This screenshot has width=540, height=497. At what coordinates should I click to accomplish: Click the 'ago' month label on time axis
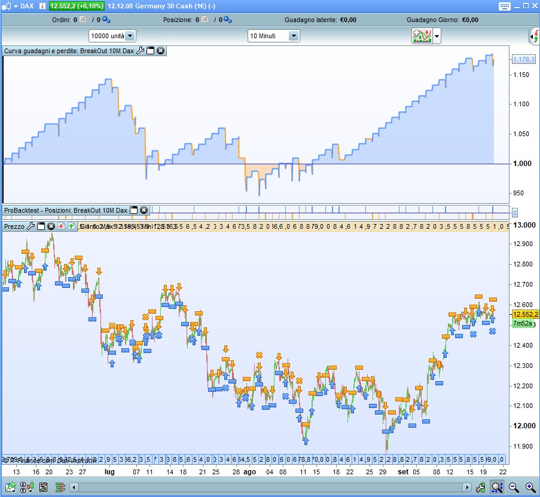(x=250, y=471)
